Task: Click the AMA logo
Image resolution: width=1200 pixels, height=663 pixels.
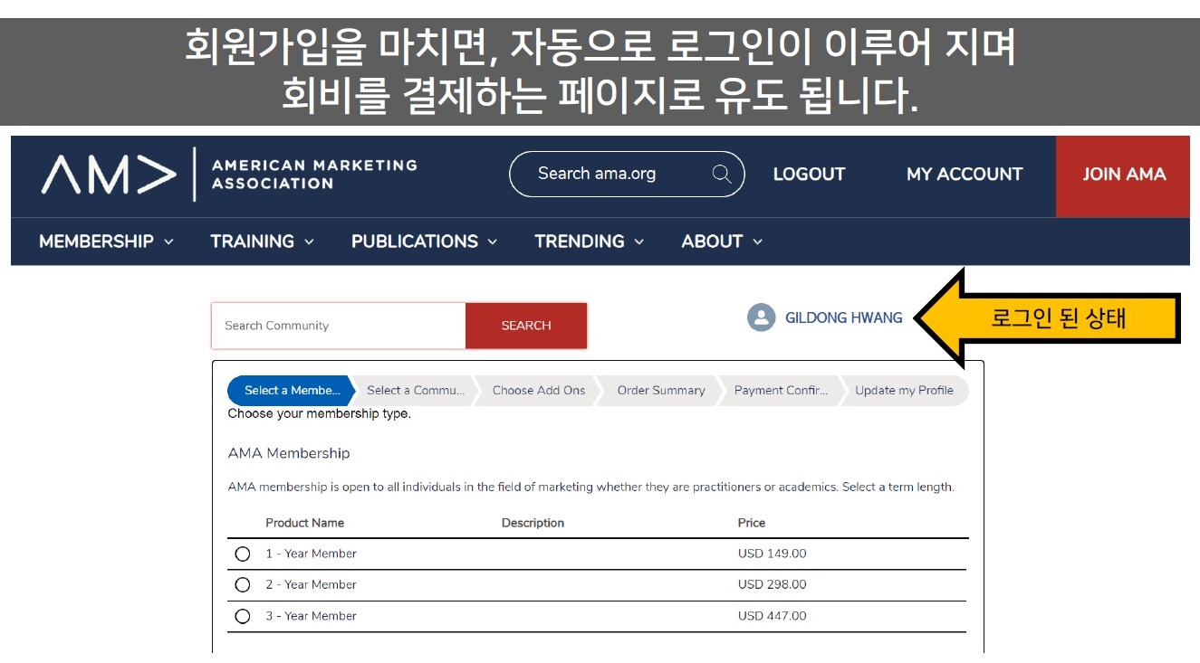Action: (x=109, y=175)
